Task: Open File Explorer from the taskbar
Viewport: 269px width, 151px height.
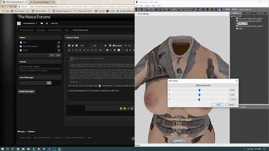Action: tap(18, 149)
